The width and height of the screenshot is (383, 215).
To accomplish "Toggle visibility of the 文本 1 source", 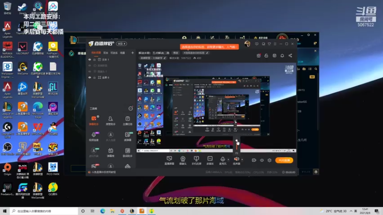I will 90,59.
